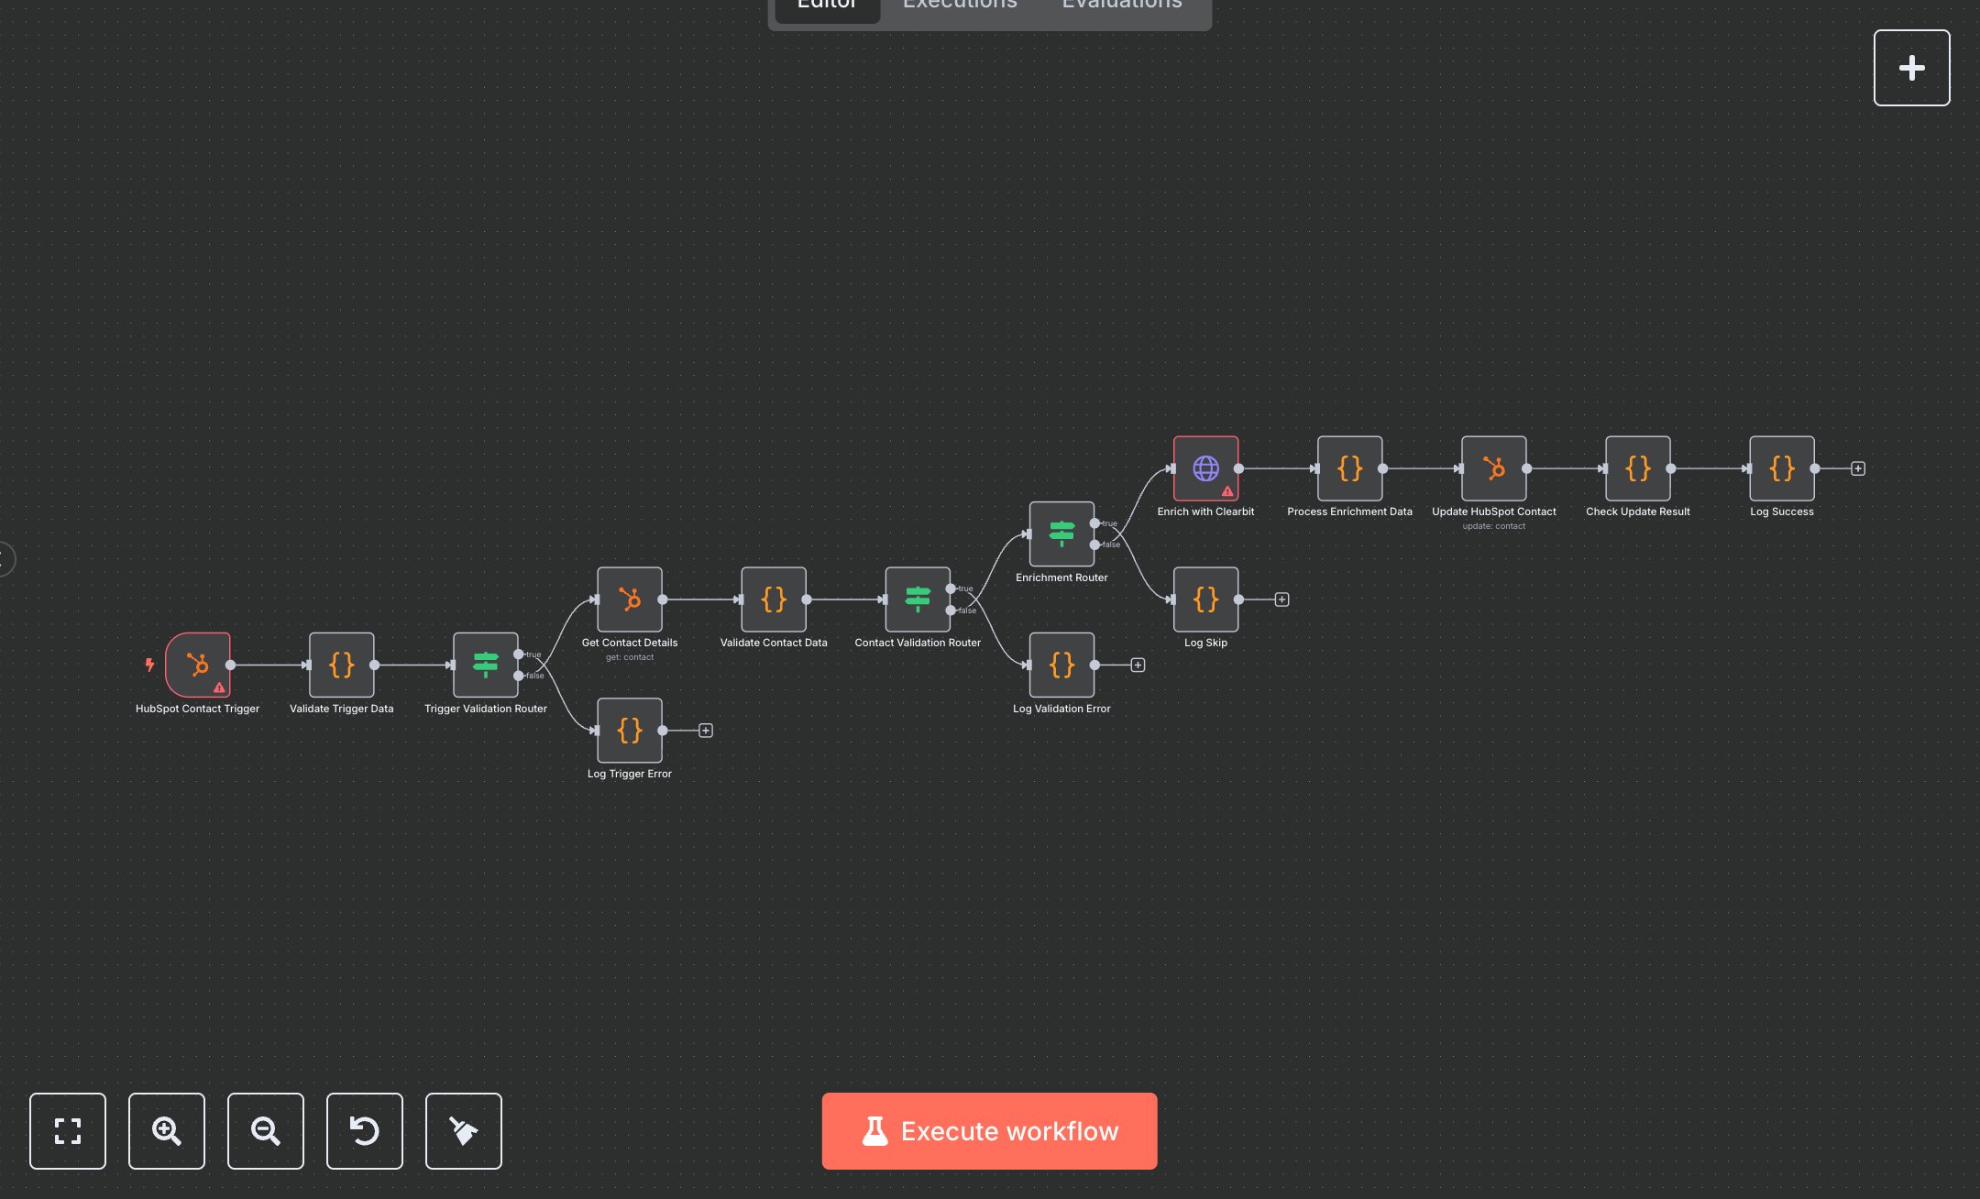Open the Evaluations tab
The height and width of the screenshot is (1199, 1980).
pos(1120,5)
